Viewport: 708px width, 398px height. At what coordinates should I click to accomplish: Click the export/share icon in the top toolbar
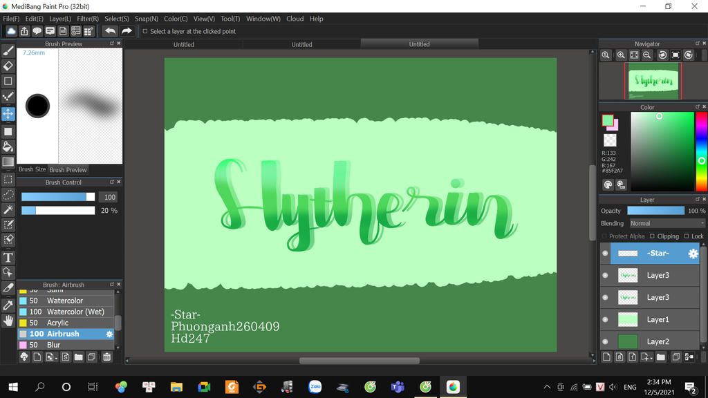(24, 31)
